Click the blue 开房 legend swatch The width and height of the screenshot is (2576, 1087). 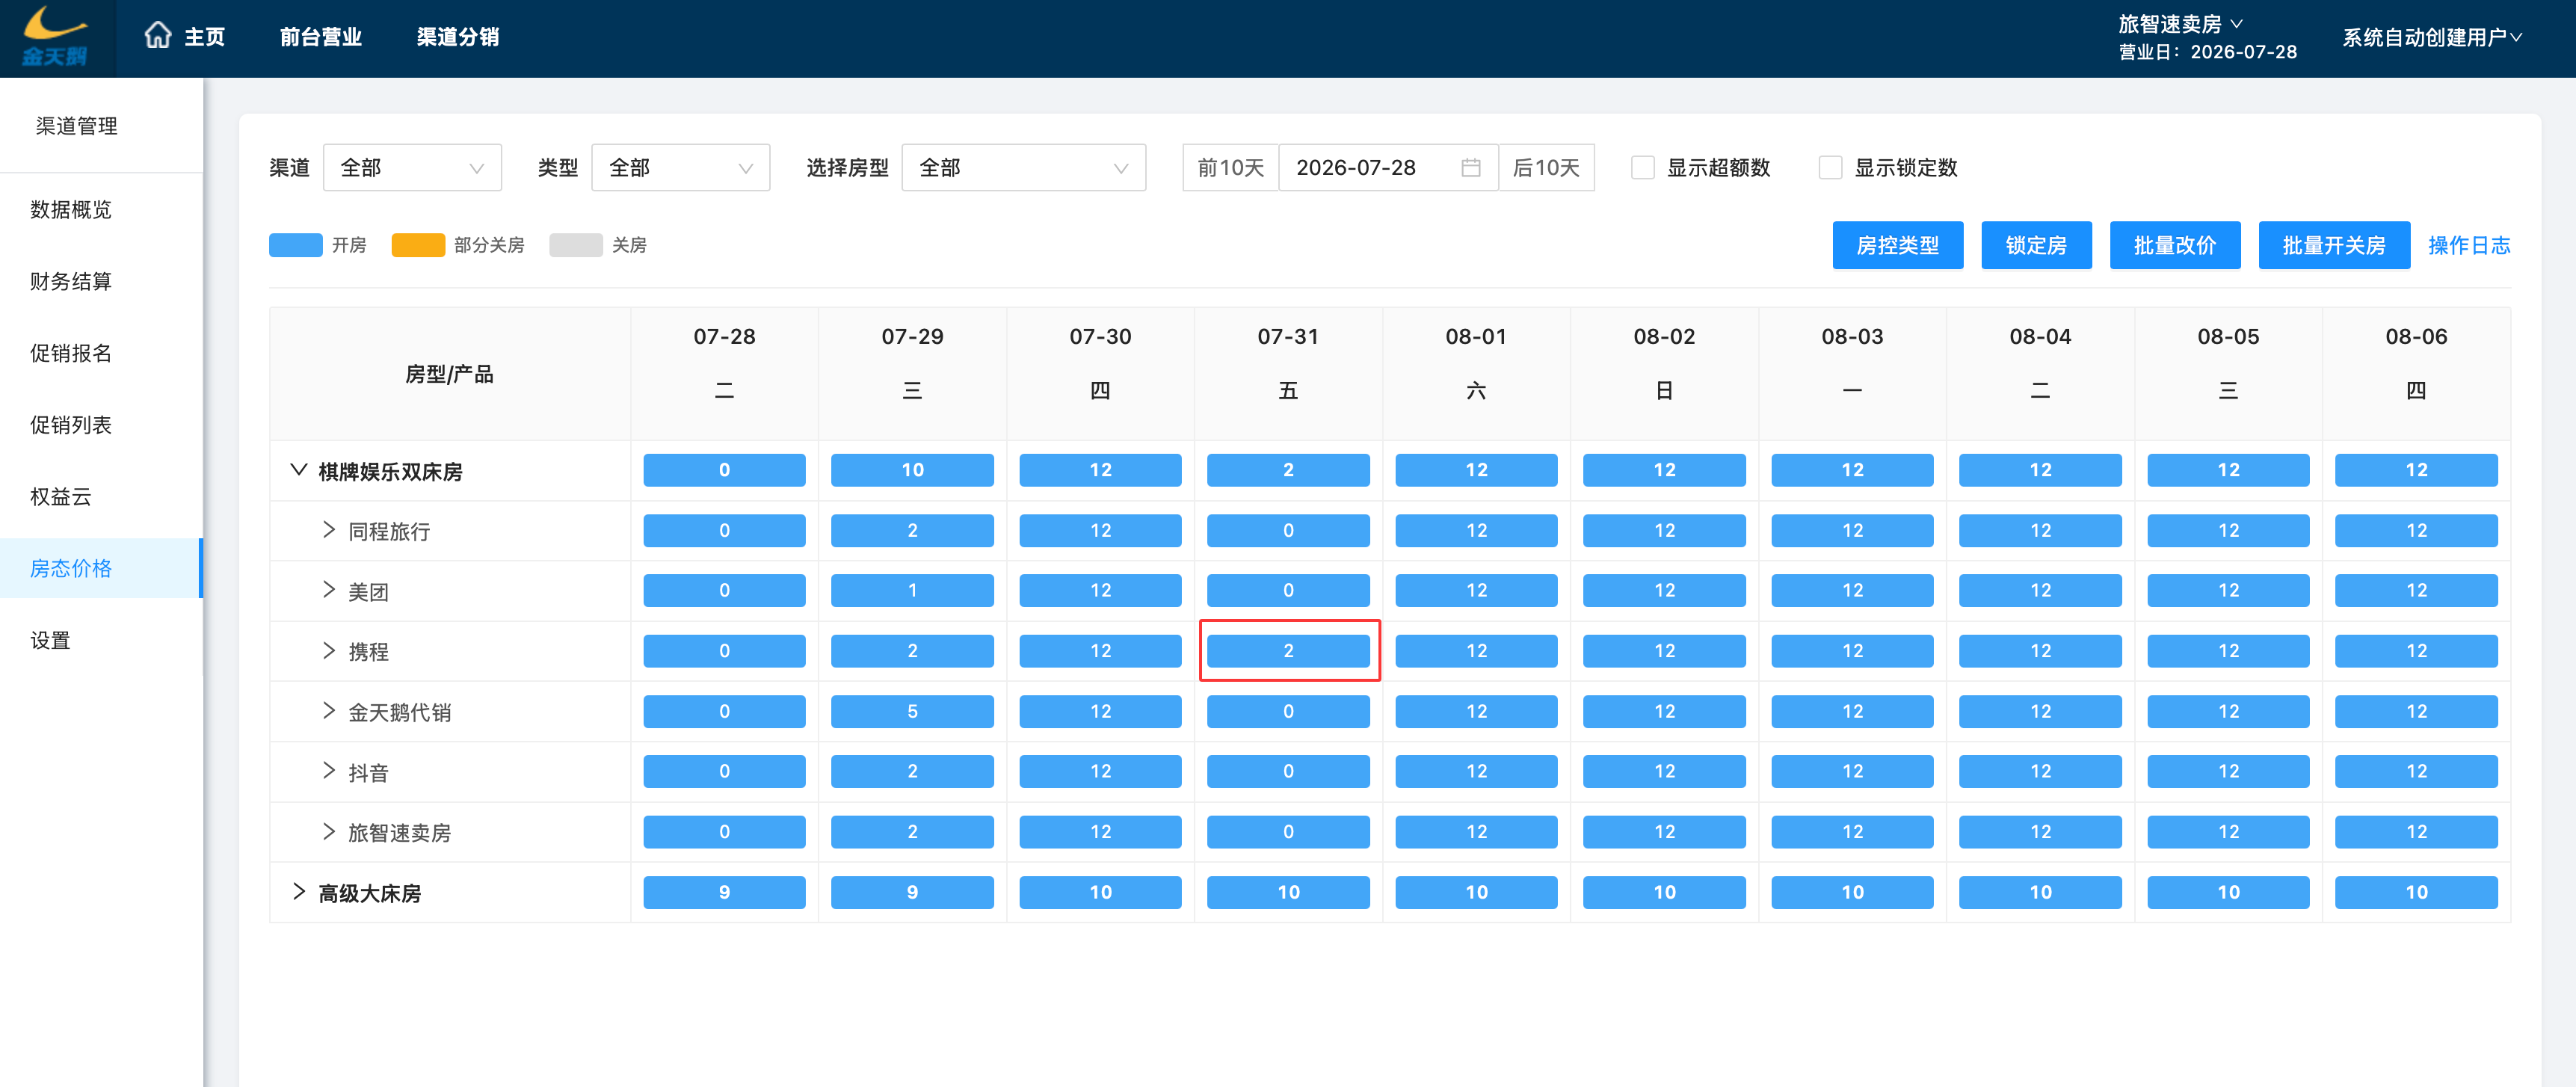pyautogui.click(x=295, y=245)
